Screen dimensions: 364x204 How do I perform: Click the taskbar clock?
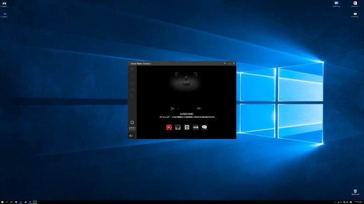(358, 202)
